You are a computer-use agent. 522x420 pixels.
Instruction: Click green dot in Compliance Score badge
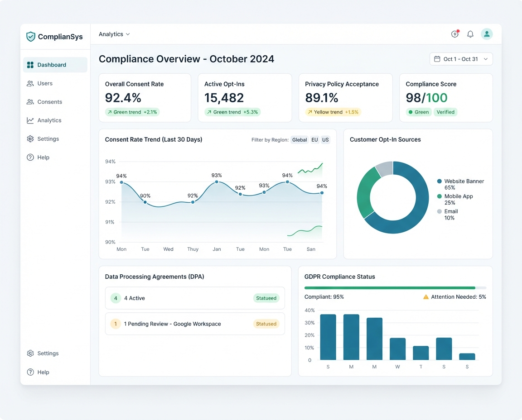[411, 112]
